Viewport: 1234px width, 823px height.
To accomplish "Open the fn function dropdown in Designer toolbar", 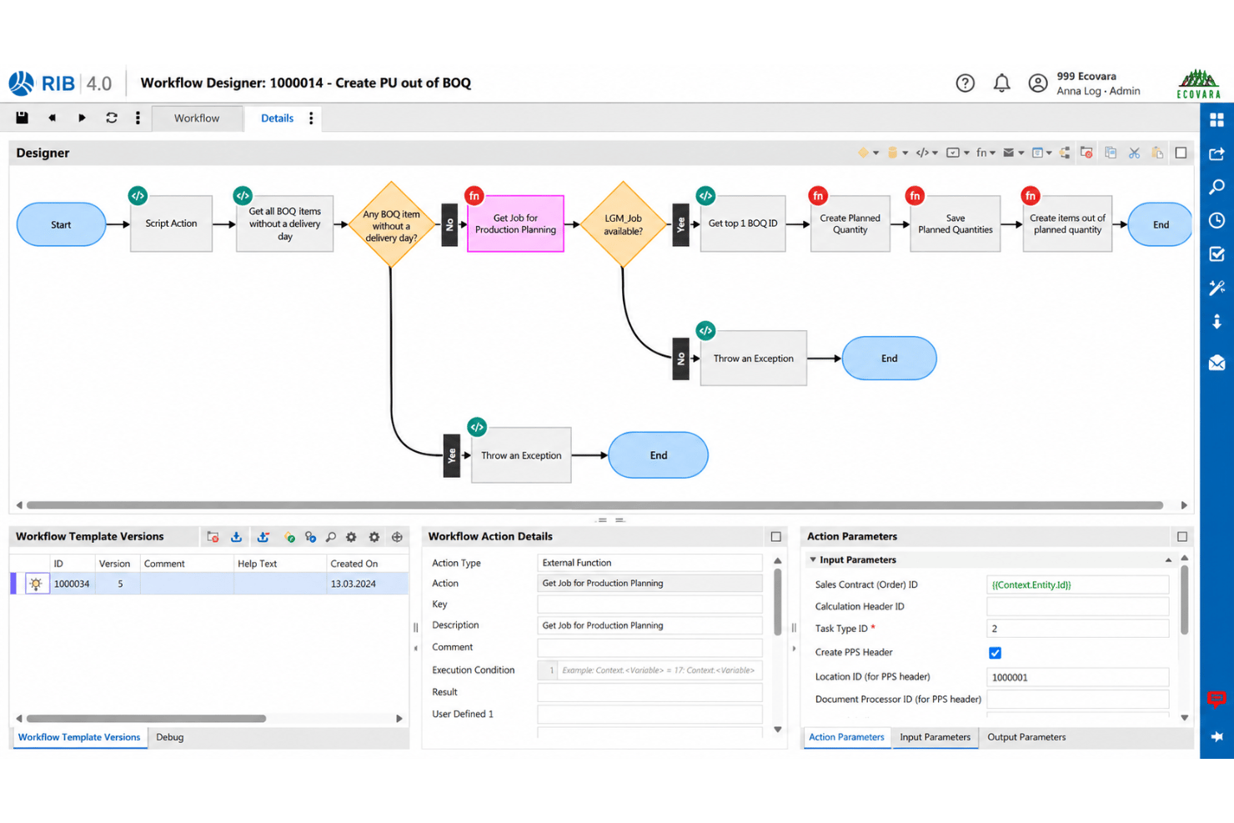I will click(986, 153).
